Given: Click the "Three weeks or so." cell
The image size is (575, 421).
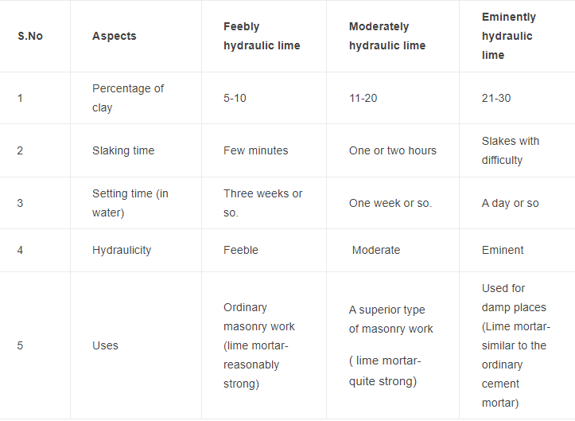Looking at the screenshot, I should coord(262,203).
